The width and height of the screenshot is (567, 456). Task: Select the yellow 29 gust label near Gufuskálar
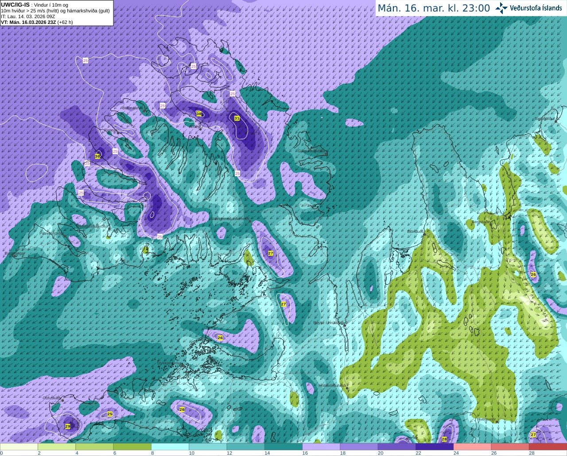pos(68,426)
